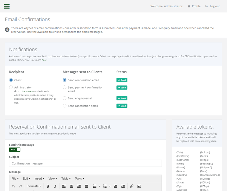227x191 pixels.
Task: Insert a numbered list
Action: [105, 186]
